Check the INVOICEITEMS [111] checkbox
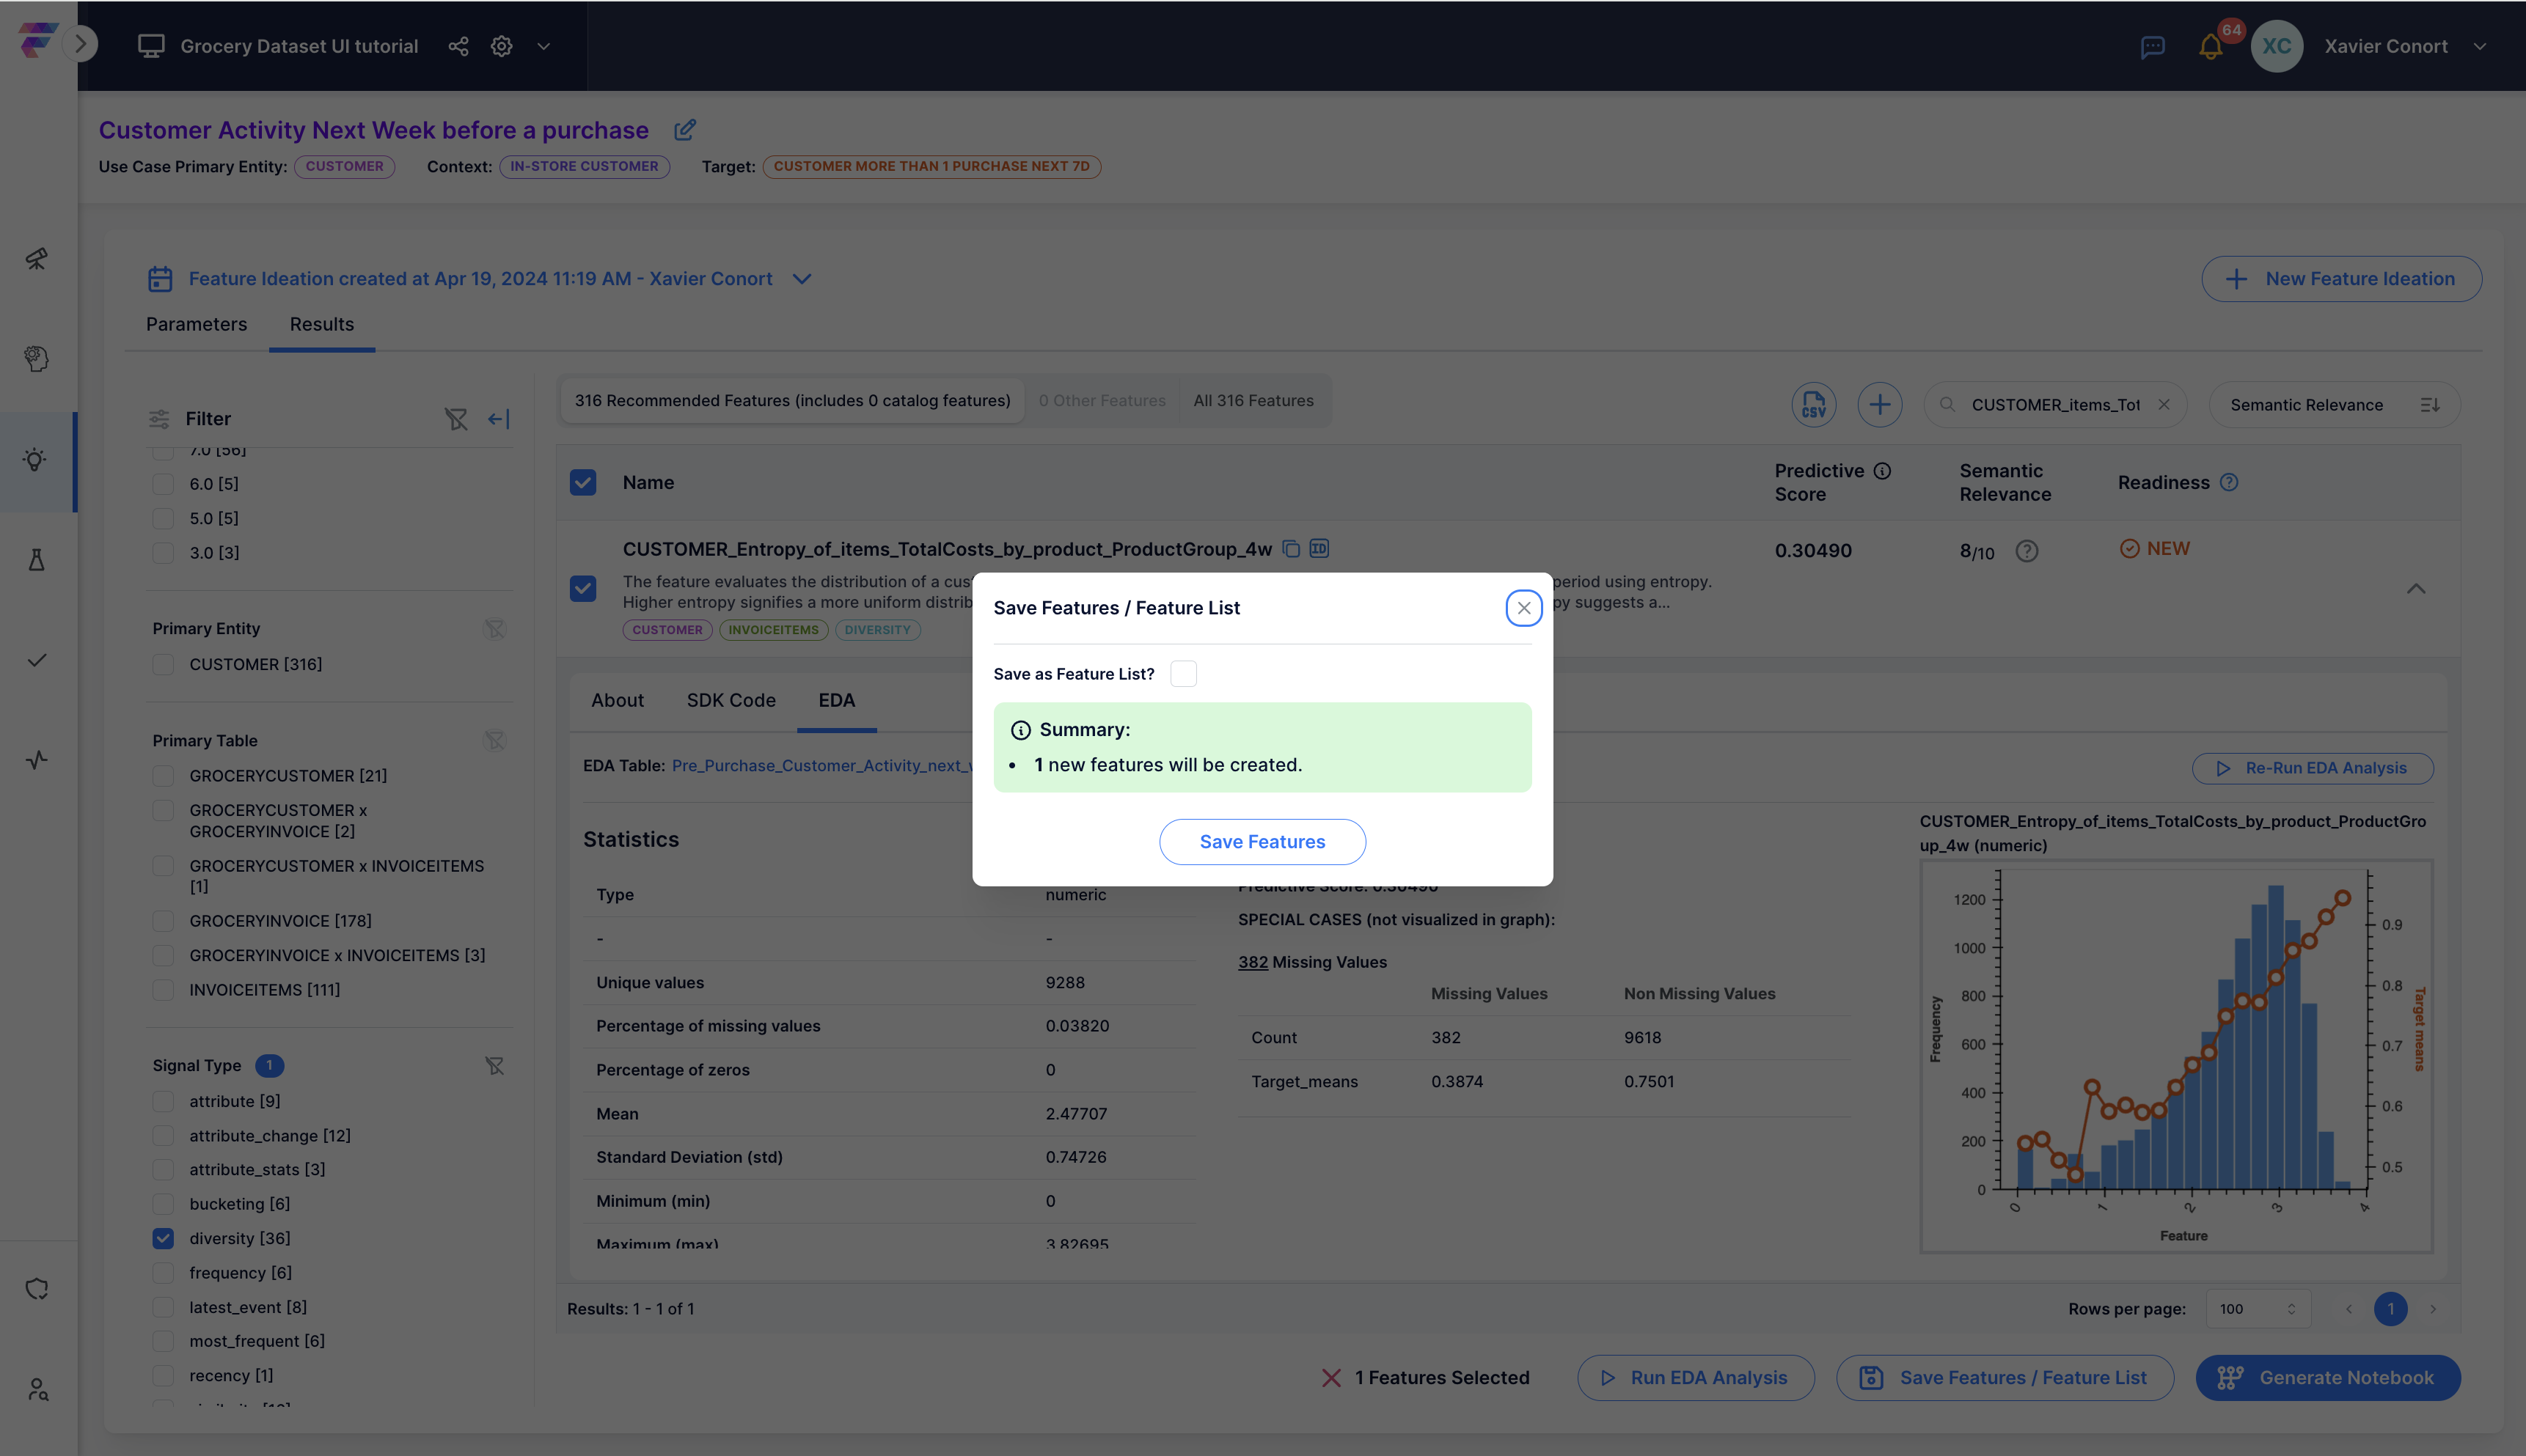Image resolution: width=2526 pixels, height=1456 pixels. click(163, 990)
